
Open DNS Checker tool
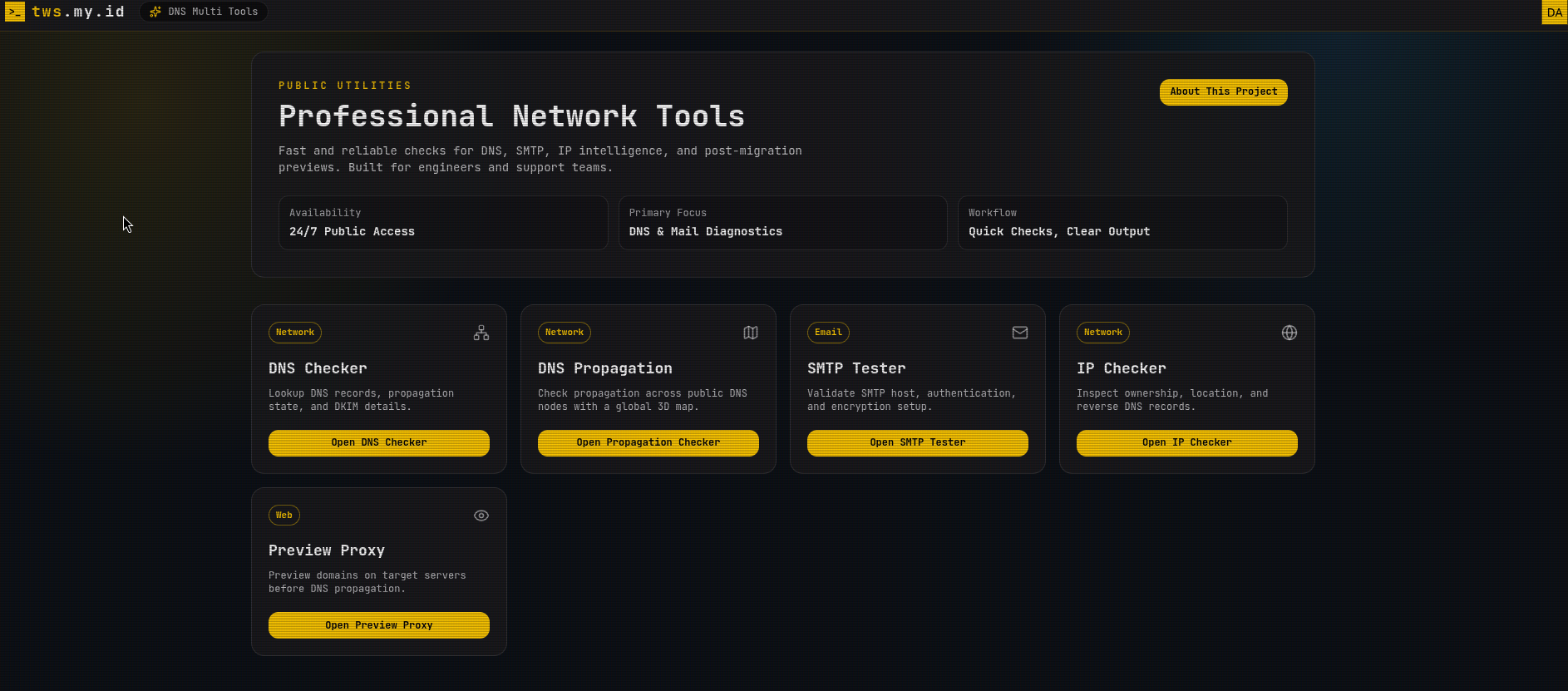point(379,442)
